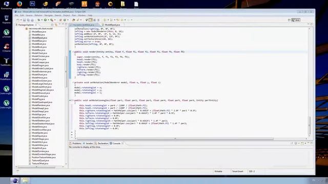Viewport: 328px width, 184px height.
Task: Switch to the Declaration tab
Action: (101, 143)
